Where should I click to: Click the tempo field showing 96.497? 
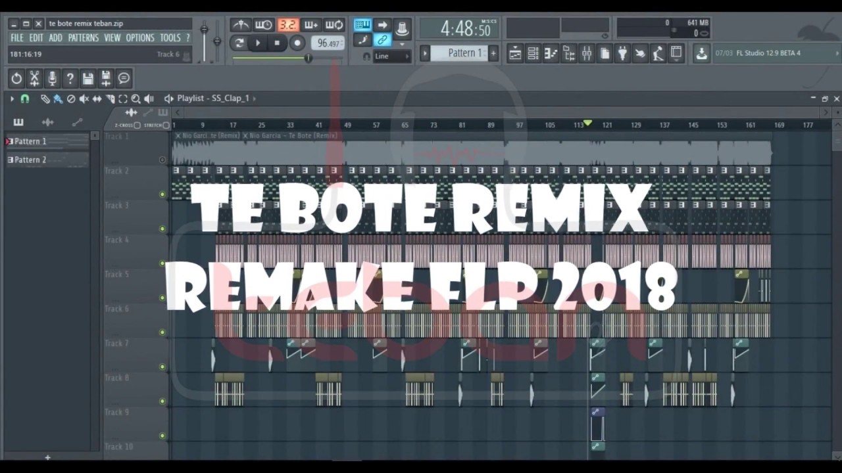point(328,43)
